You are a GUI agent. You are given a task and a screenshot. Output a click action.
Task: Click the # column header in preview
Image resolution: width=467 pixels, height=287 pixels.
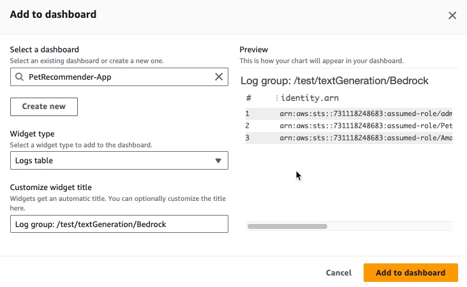249,98
